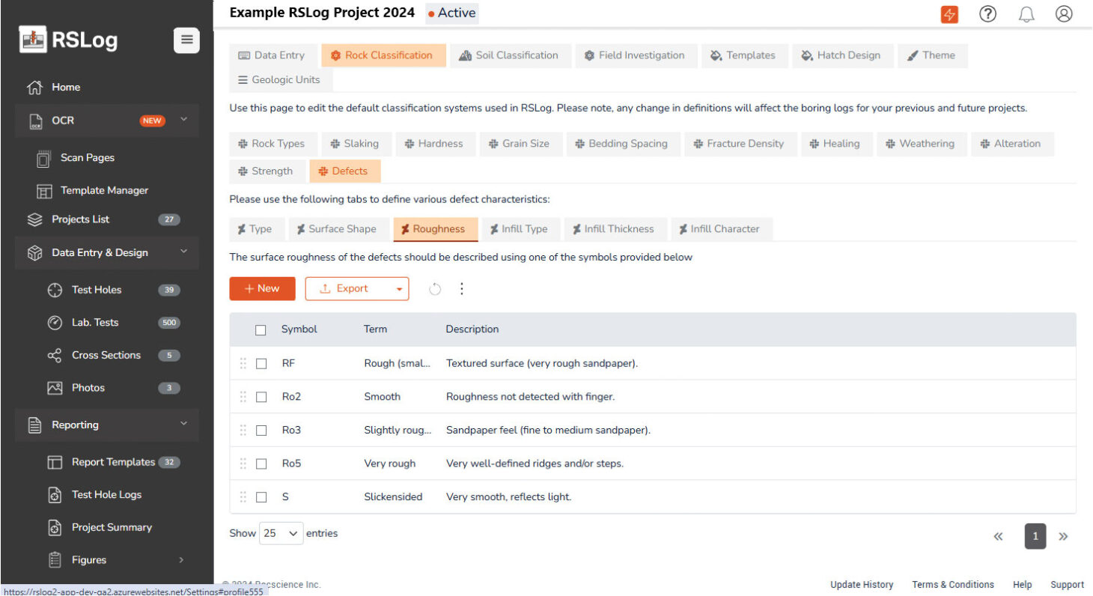Open the notifications bell icon
1093x596 pixels.
point(1026,14)
